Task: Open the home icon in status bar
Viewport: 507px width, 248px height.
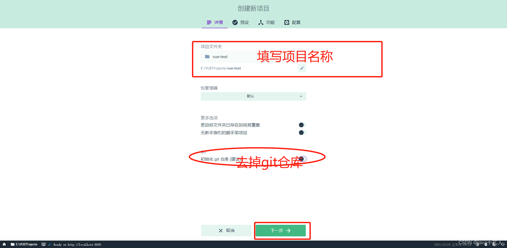Action: [4, 244]
